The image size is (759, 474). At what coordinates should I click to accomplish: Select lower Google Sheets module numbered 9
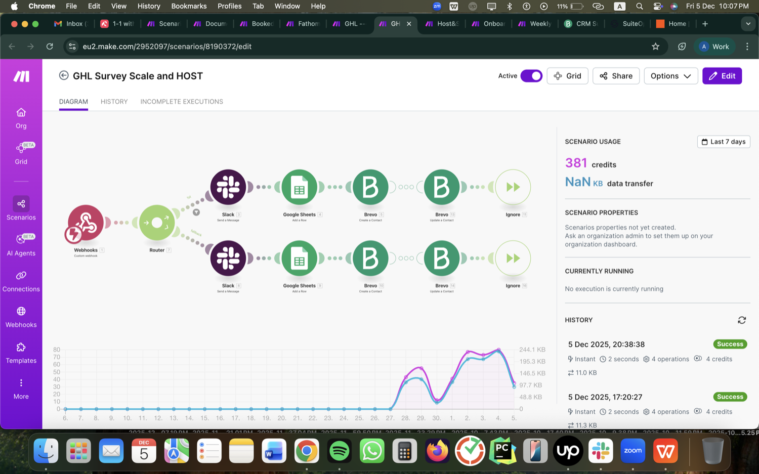(300, 258)
